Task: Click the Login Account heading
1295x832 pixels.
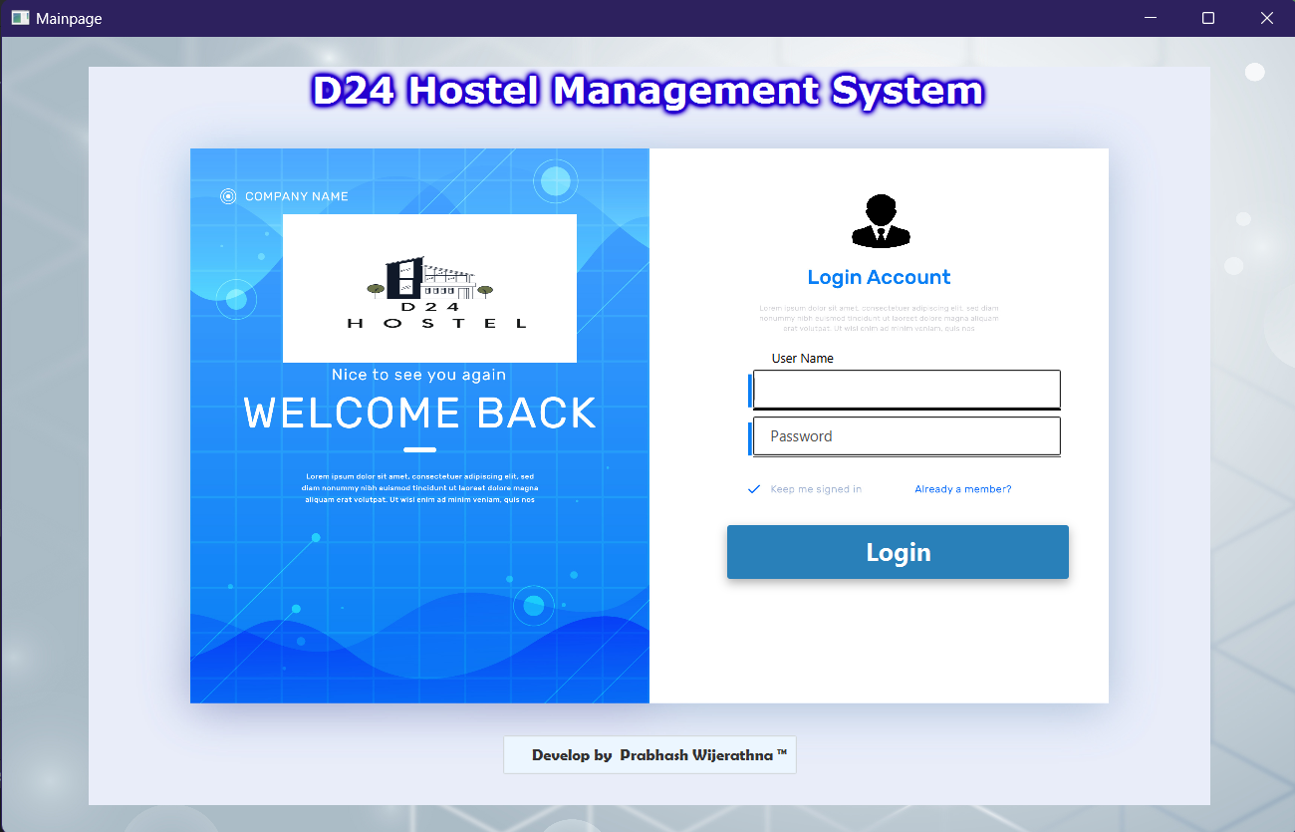Action: coord(879,278)
